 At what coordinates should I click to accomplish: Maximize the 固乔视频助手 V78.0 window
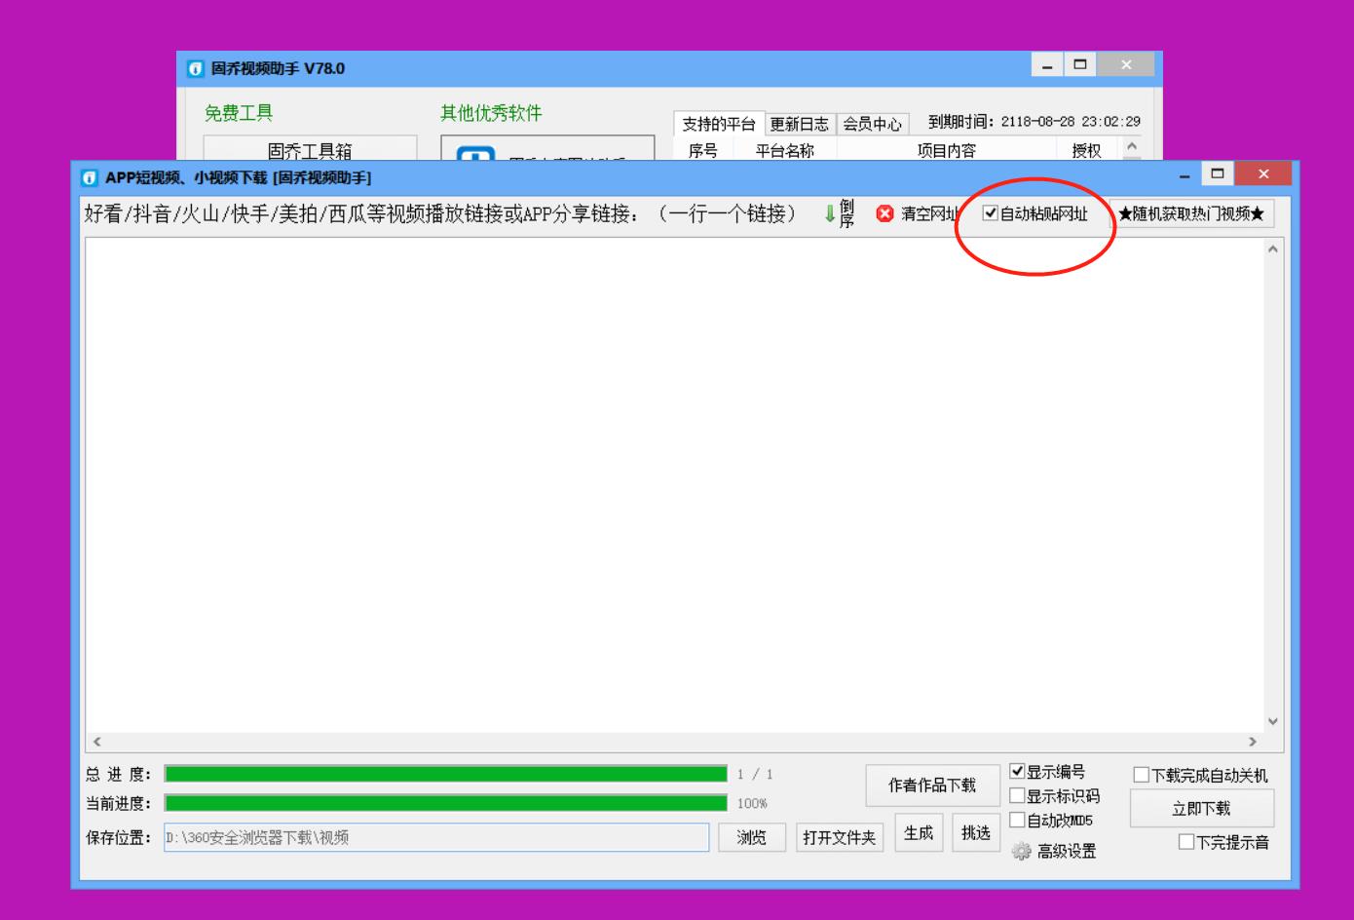(x=1079, y=64)
